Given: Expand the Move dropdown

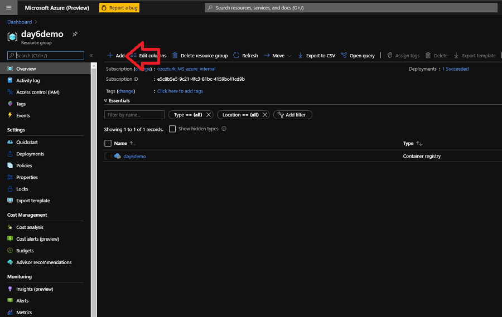Looking at the screenshot, I should 289,56.
